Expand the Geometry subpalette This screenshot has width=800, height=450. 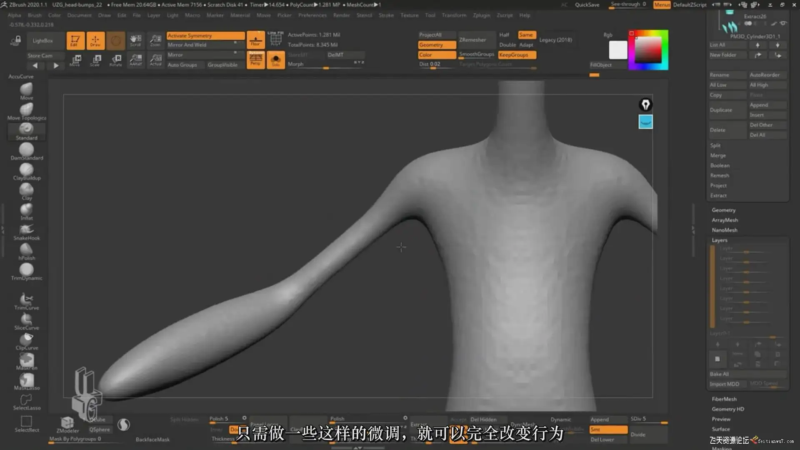[723, 210]
